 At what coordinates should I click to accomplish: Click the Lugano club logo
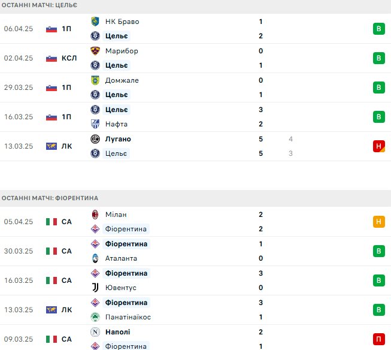(95, 139)
